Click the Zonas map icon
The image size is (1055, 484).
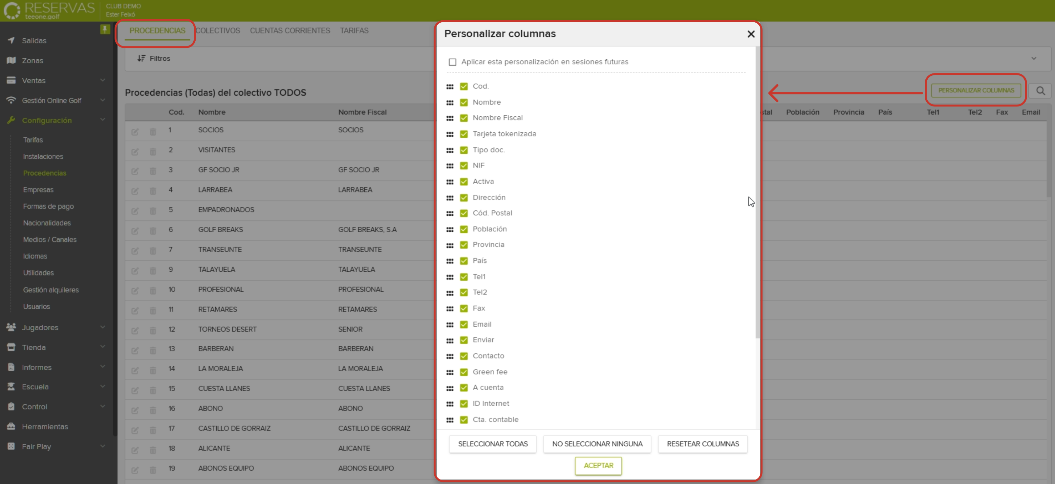(11, 60)
